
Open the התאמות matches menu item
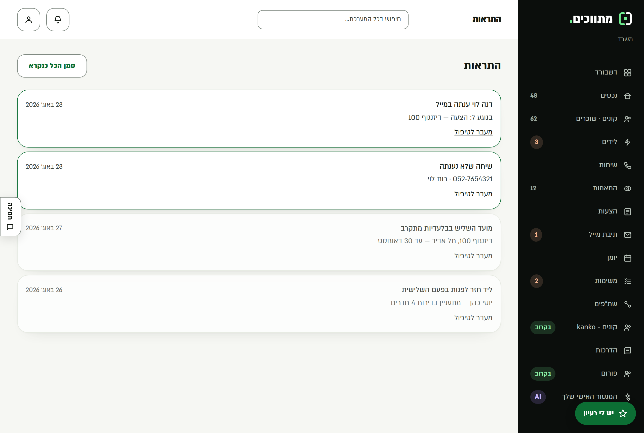pos(581,188)
